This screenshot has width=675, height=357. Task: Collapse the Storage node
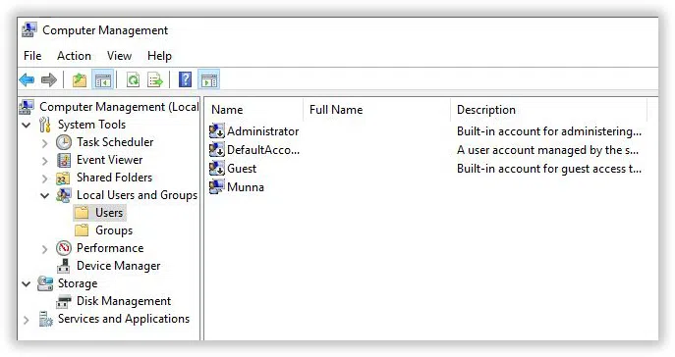point(27,284)
